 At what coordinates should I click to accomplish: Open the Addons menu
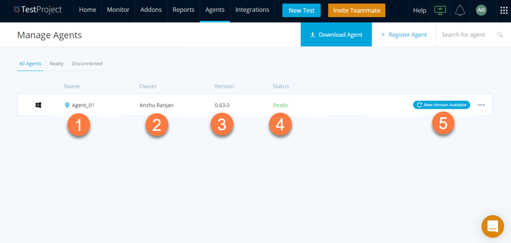[151, 10]
